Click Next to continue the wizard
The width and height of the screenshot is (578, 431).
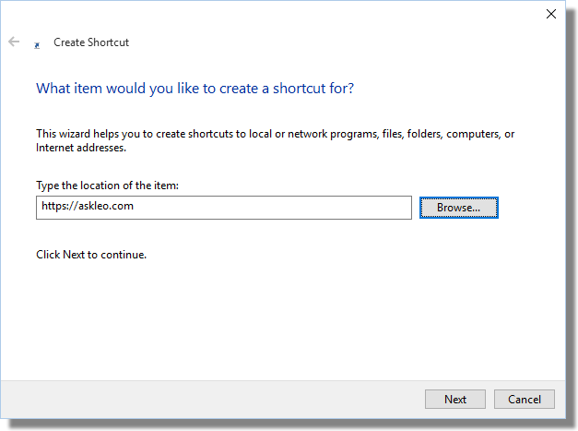point(455,400)
